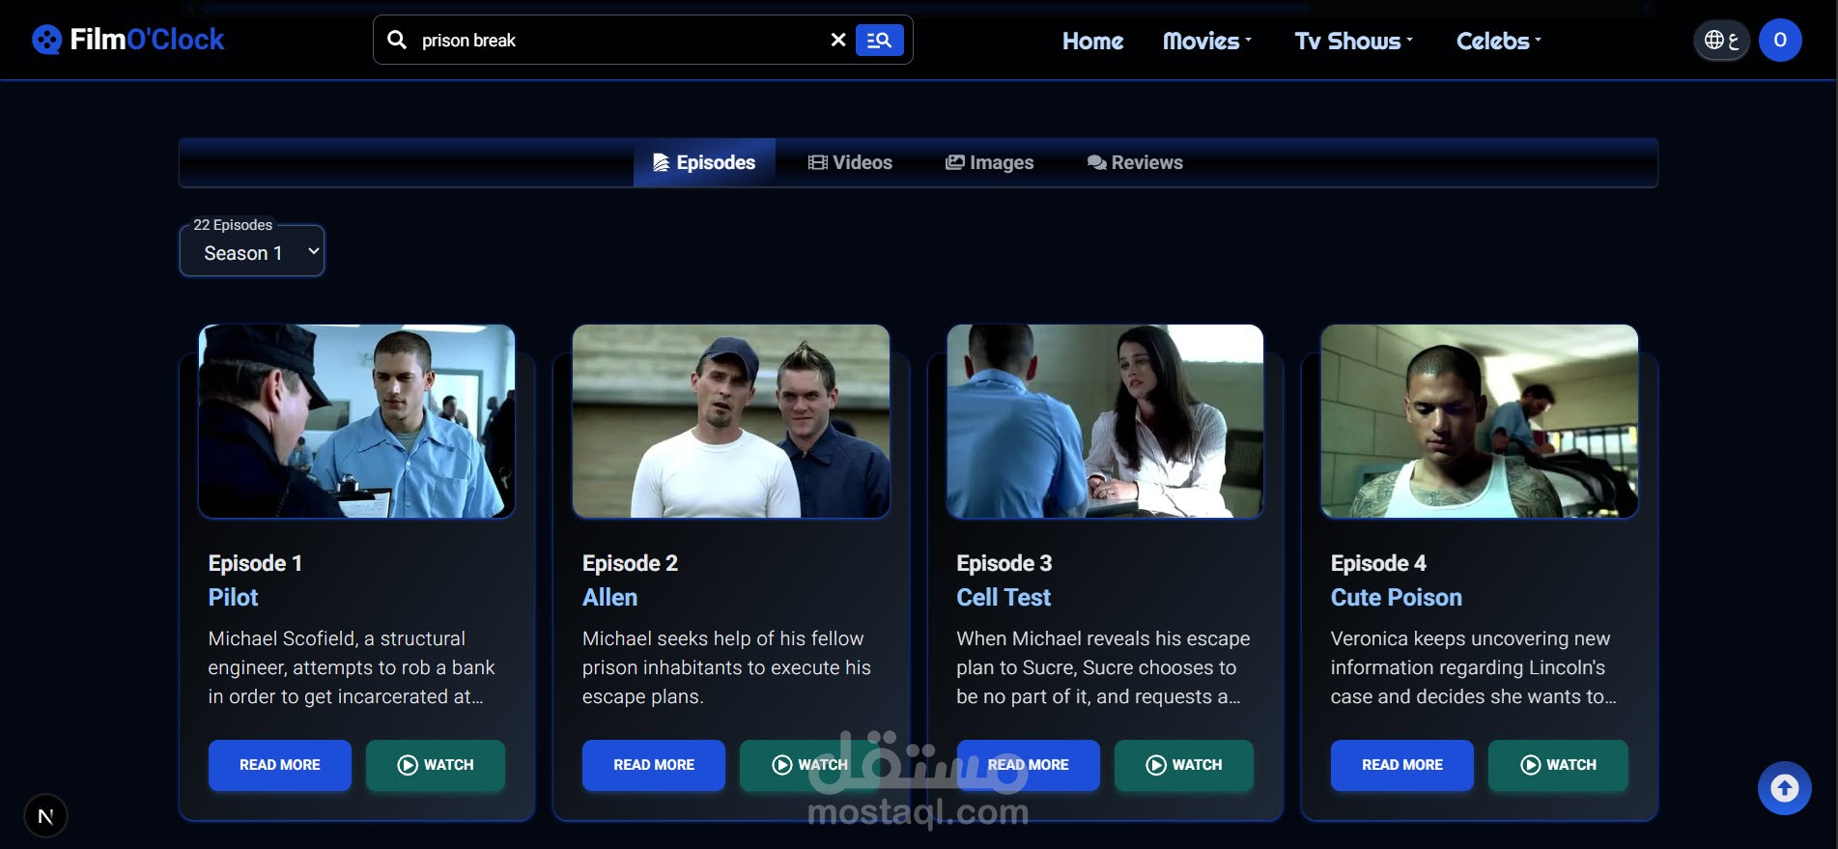Click the FilmO'Clock film reel logo icon

coord(46,40)
